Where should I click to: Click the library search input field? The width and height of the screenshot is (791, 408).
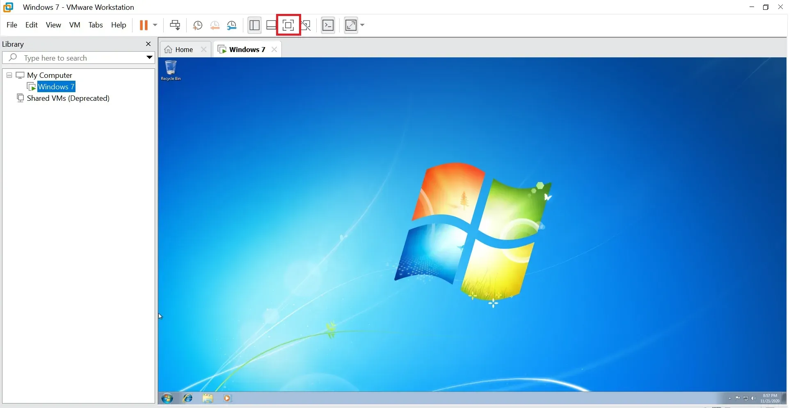pos(82,58)
